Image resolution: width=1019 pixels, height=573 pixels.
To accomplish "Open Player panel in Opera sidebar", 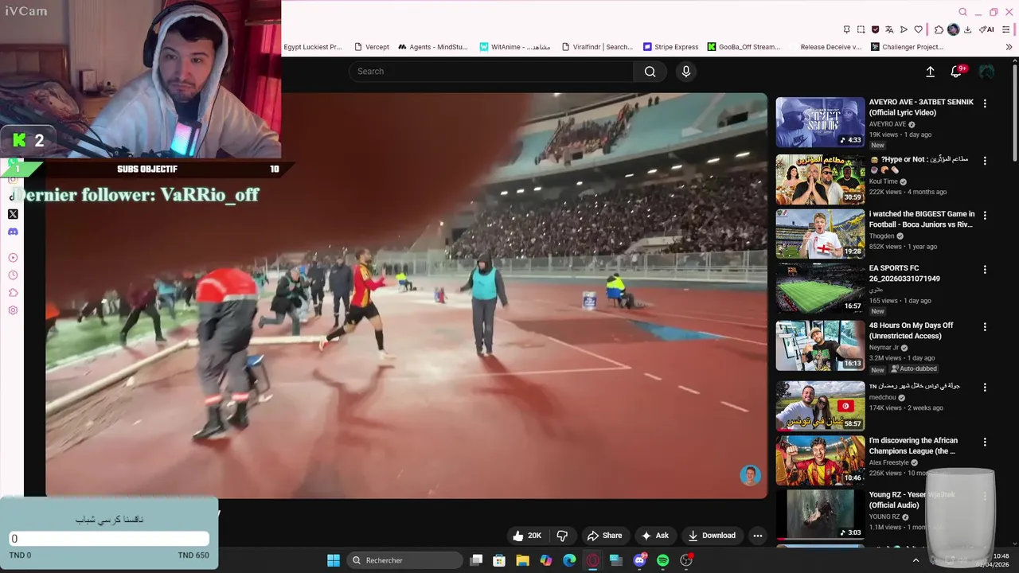I will coord(13,258).
